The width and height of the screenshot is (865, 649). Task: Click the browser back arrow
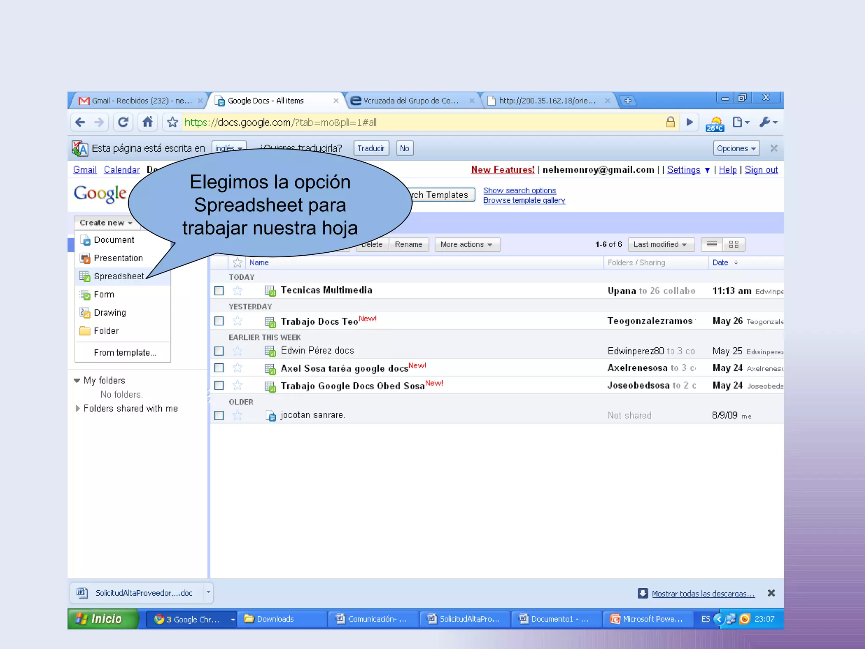pyautogui.click(x=80, y=123)
